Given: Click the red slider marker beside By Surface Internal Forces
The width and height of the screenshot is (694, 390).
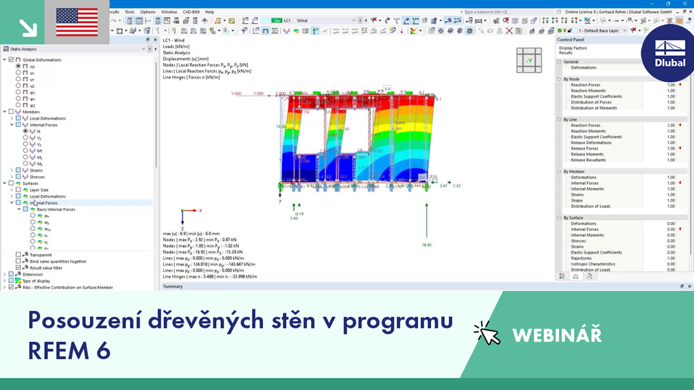Looking at the screenshot, I should tap(680, 229).
